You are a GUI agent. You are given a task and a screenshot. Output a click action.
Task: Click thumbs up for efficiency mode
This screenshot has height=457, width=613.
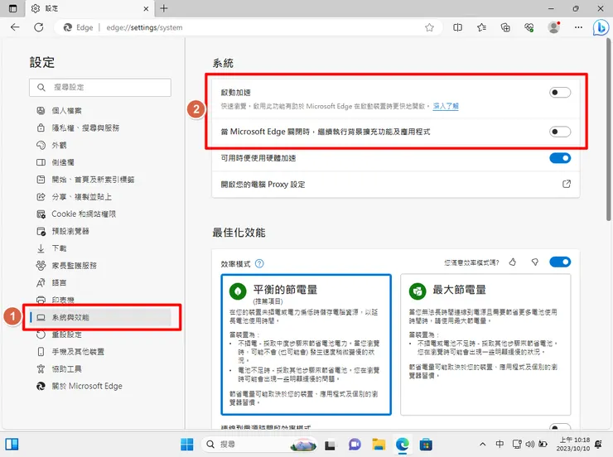click(513, 262)
